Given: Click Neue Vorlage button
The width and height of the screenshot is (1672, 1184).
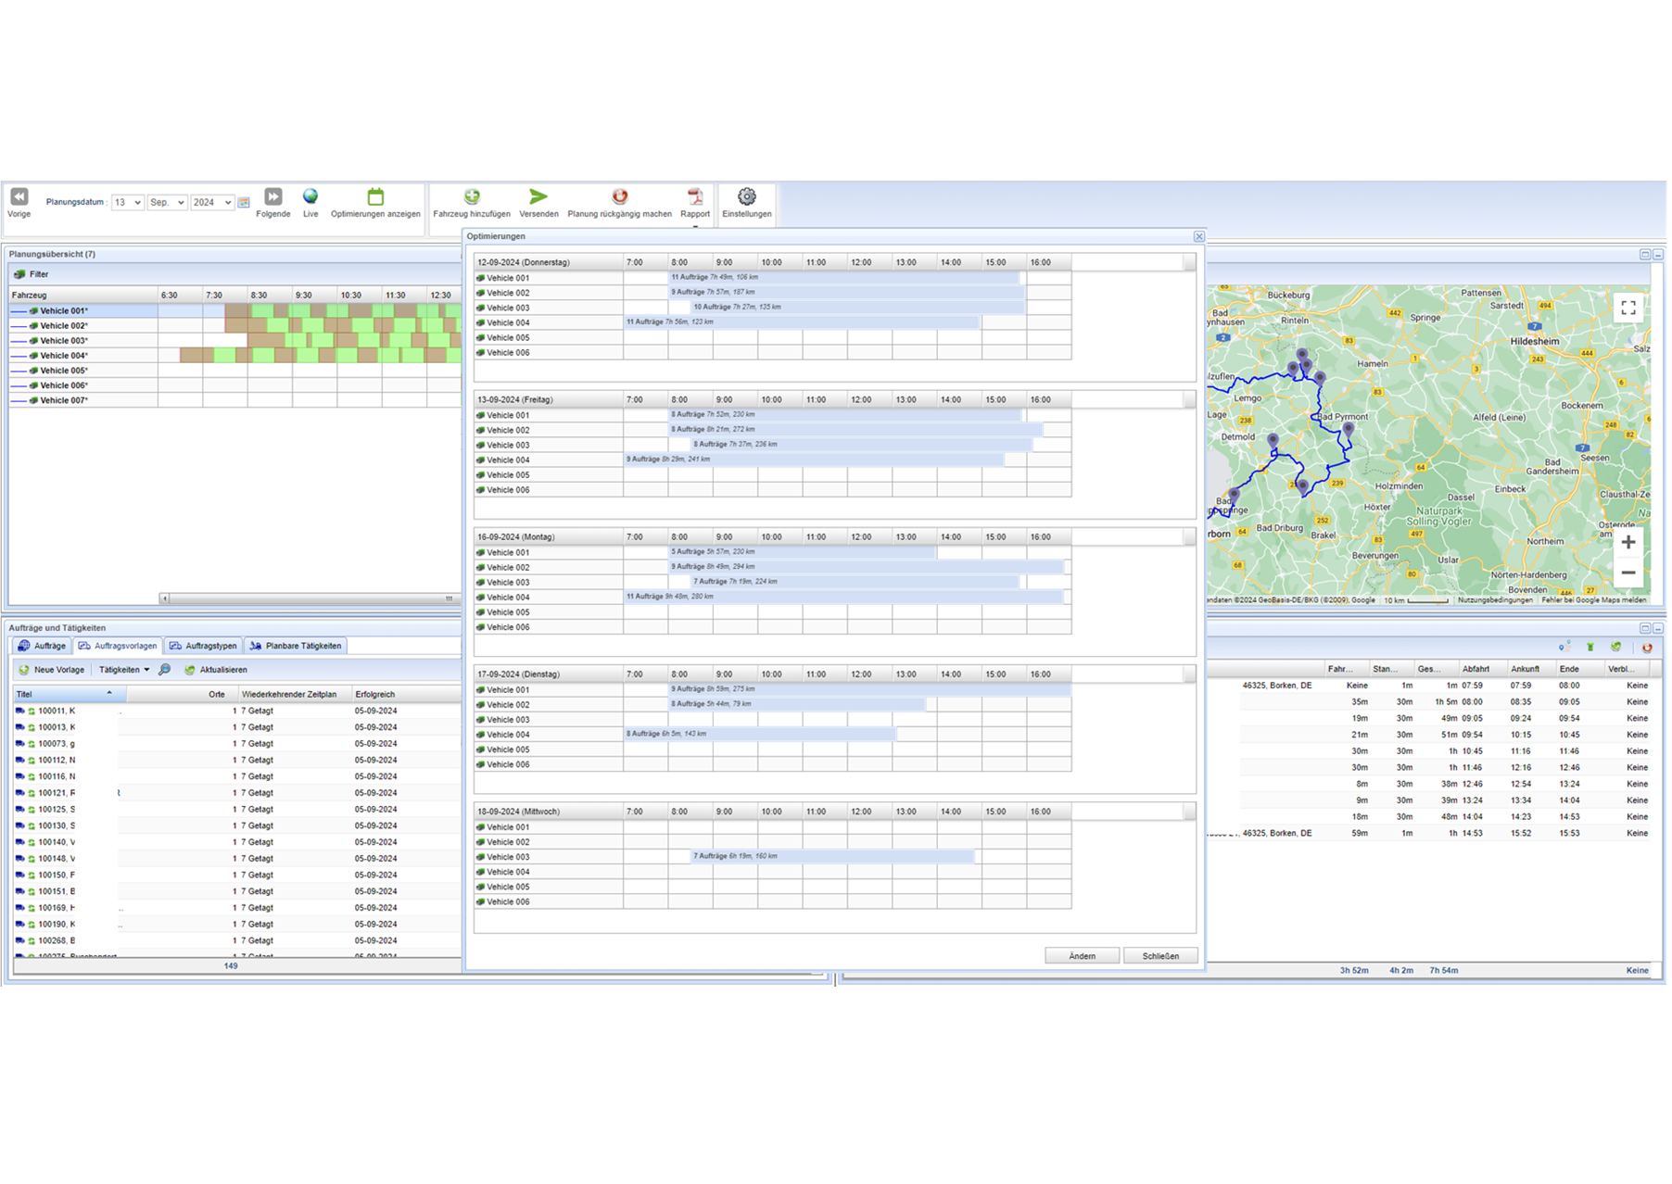Looking at the screenshot, I should point(52,670).
